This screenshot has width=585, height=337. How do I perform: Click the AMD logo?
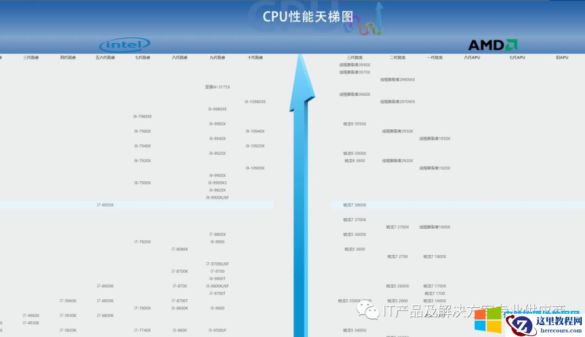[x=492, y=45]
